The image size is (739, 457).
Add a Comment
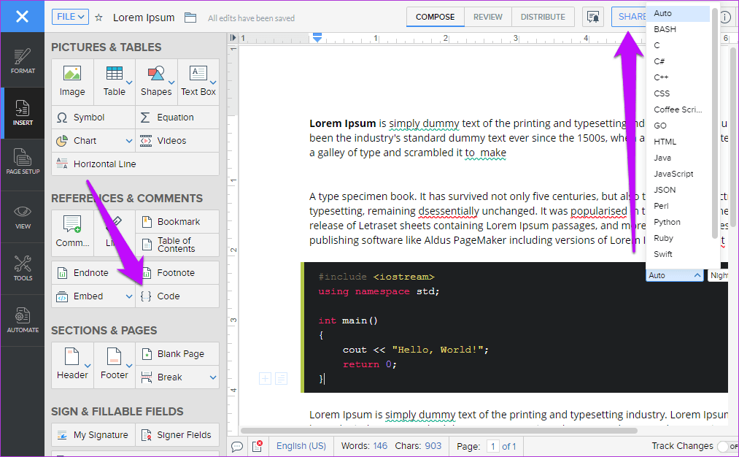[72, 231]
